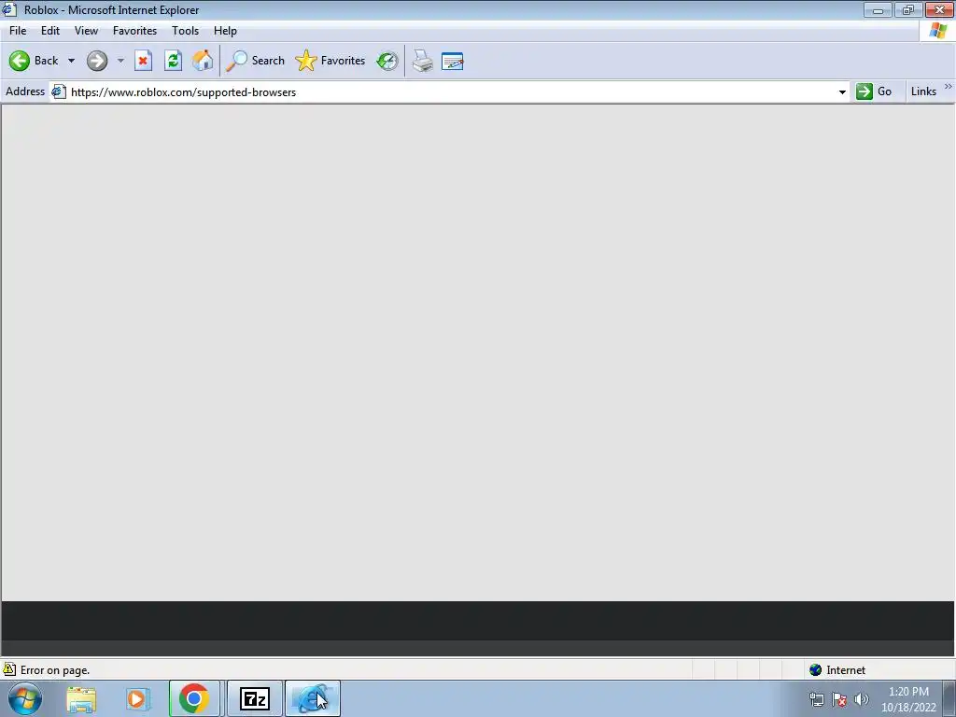This screenshot has width=956, height=717.
Task: Restore down the Internet Explorer window
Action: (908, 9)
